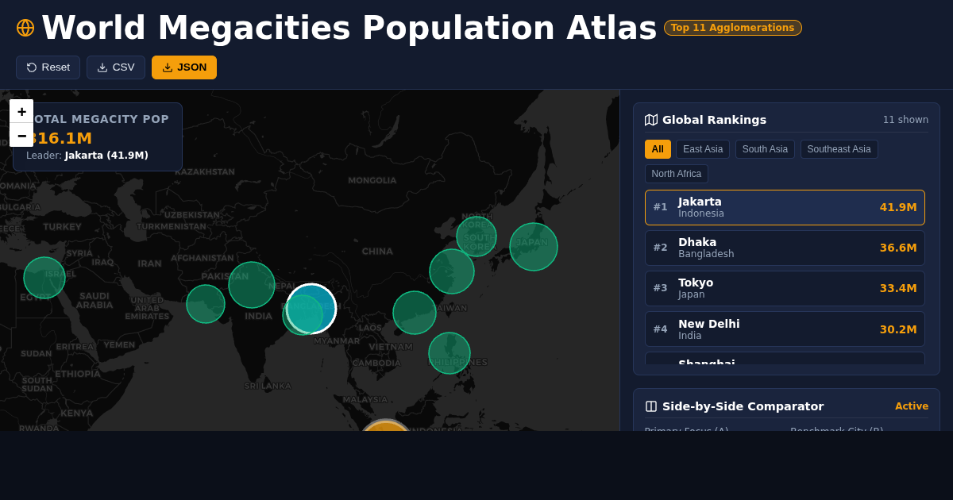This screenshot has width=953, height=500.
Task: Click the Top 11 Agglomerations badge
Action: [733, 28]
